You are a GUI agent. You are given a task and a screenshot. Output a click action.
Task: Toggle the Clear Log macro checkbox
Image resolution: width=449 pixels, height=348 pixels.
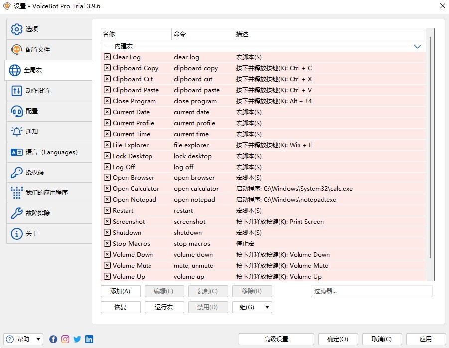click(107, 57)
